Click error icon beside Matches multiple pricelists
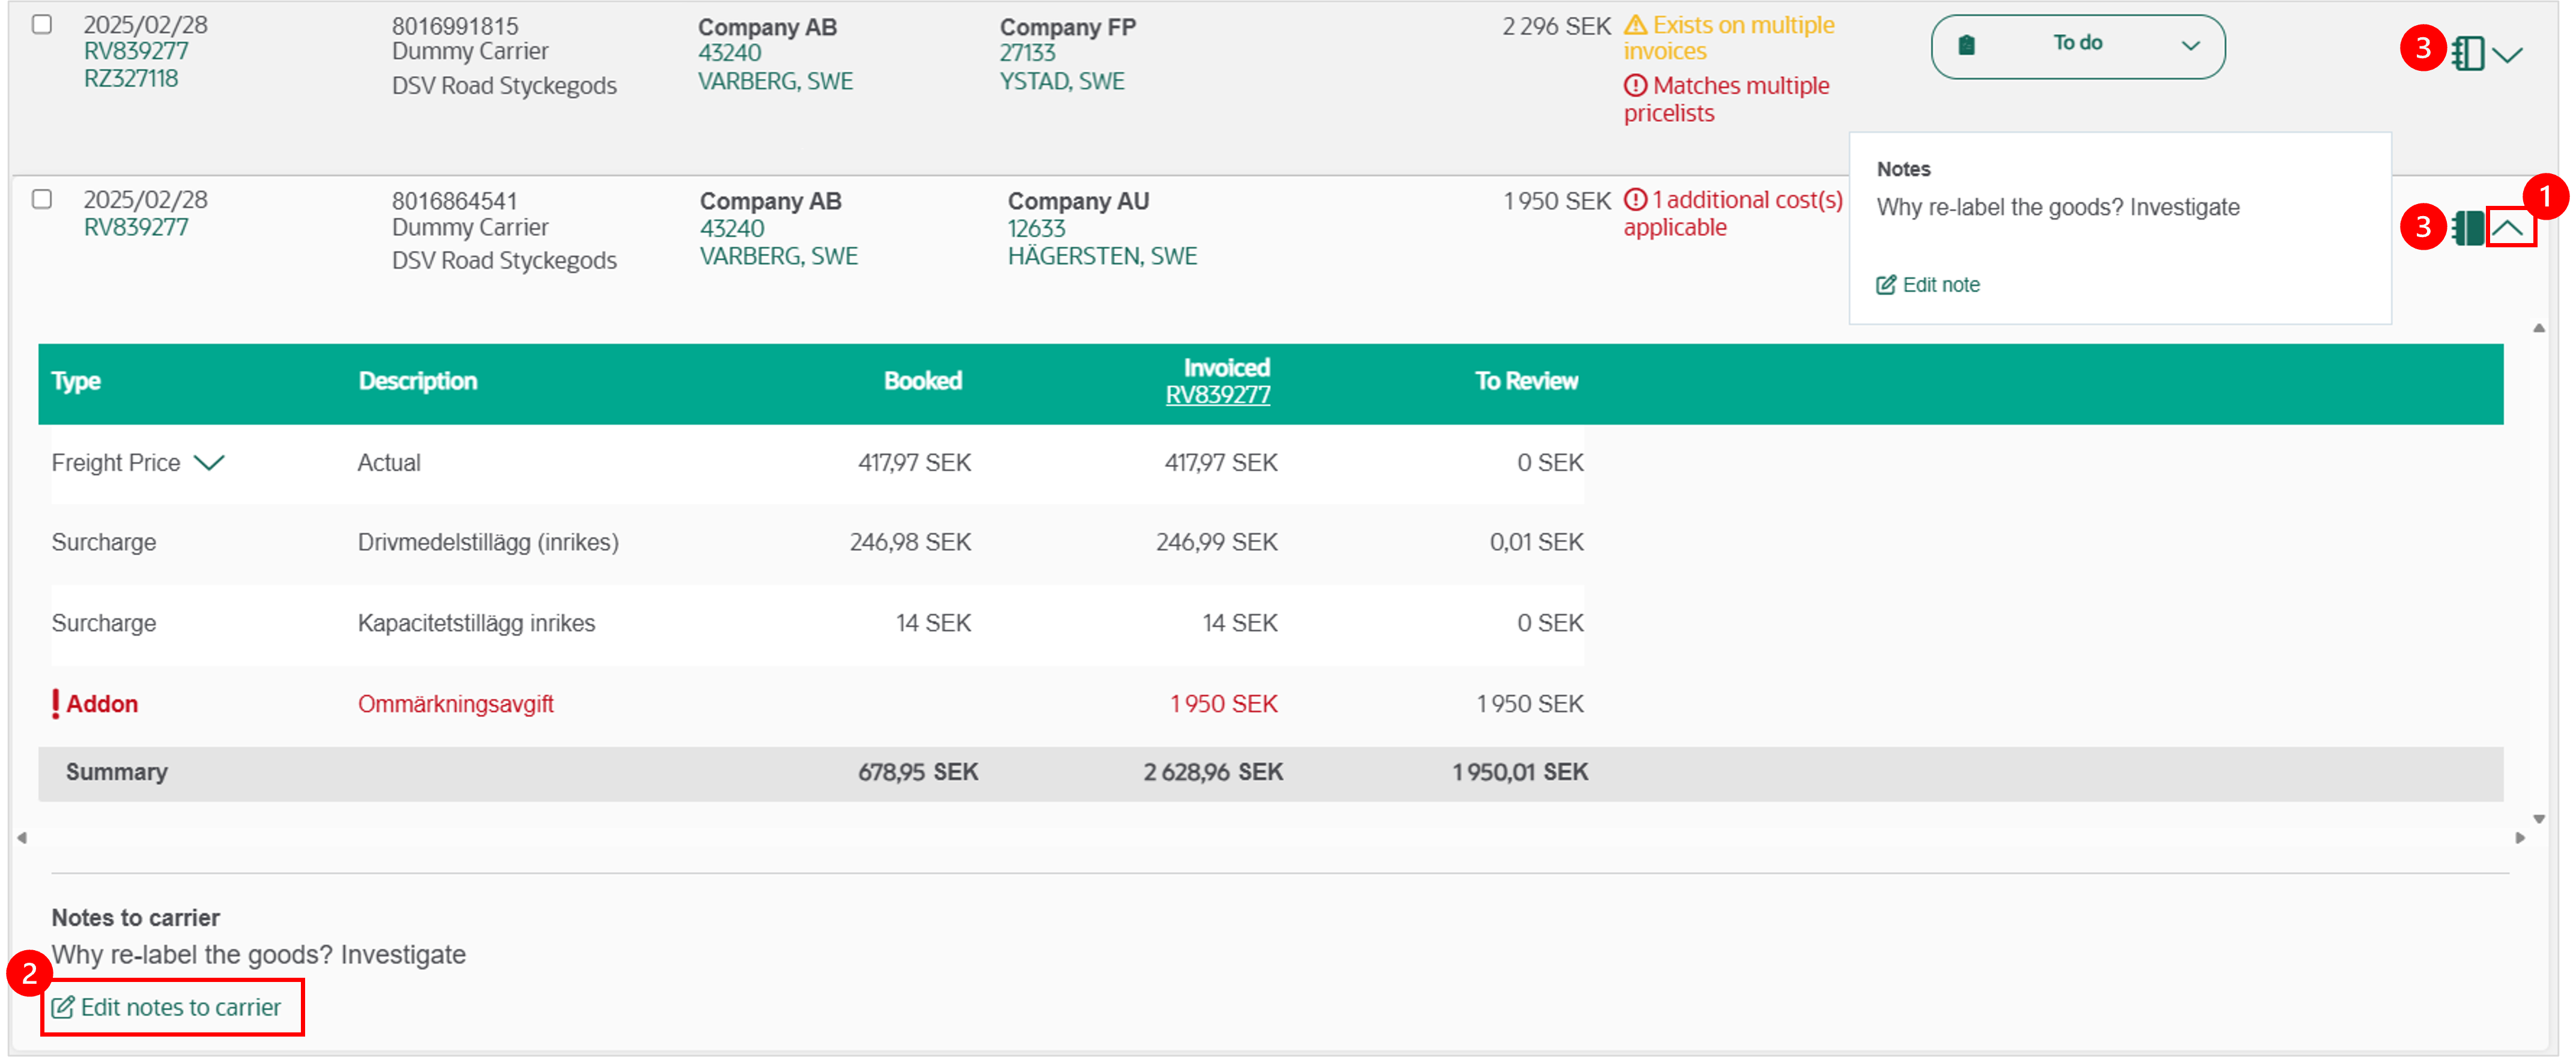 1635,86
